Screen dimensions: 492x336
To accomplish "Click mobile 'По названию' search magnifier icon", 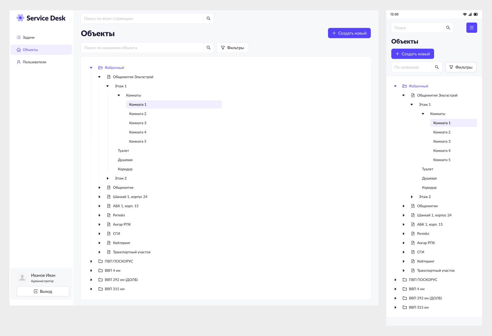I will (x=437, y=67).
